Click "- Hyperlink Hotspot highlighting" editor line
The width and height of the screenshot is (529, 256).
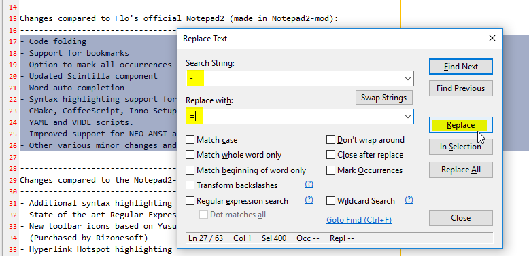tap(96, 249)
